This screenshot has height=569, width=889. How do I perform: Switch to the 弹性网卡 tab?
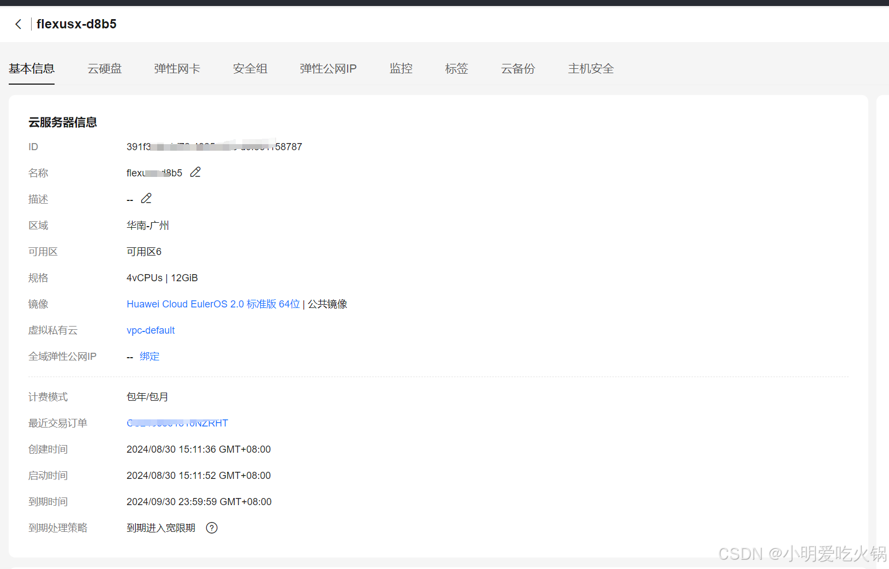[177, 68]
